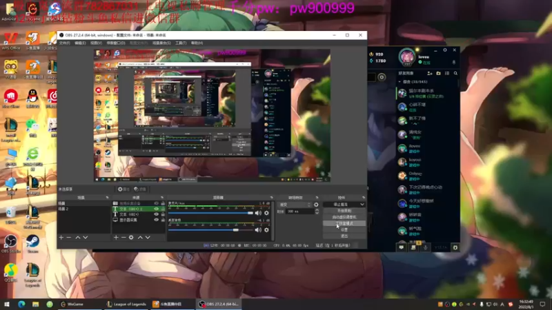The image size is (552, 310).
Task: Open list view options in LoL friends list
Action: click(447, 74)
